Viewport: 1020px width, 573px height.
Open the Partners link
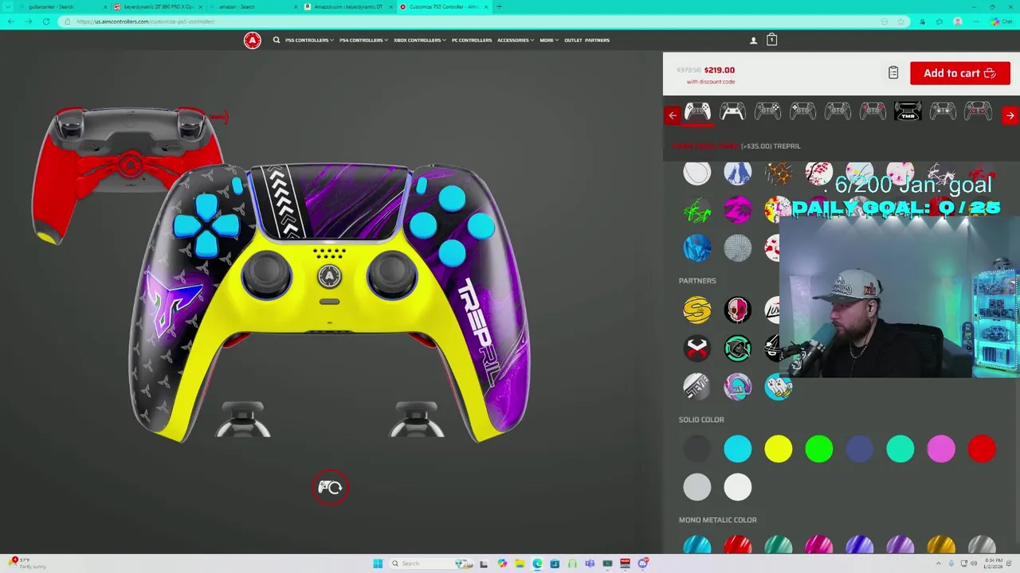(598, 40)
